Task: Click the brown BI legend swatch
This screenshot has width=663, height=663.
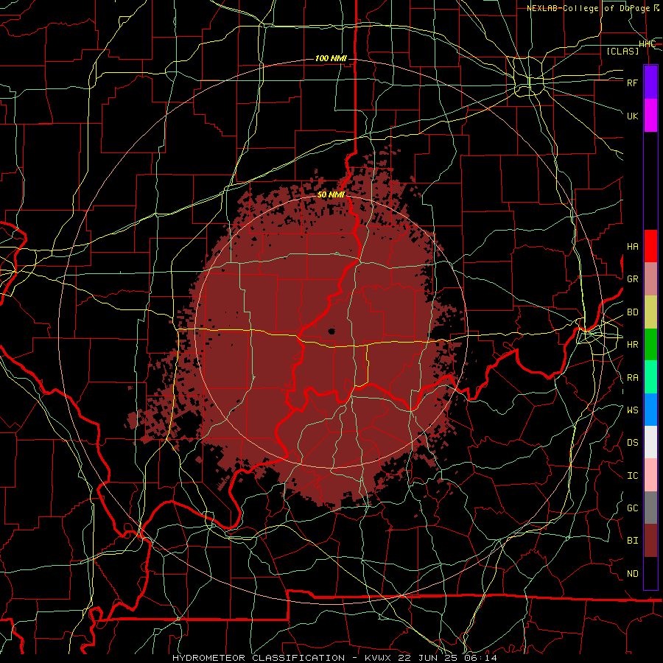Action: point(650,541)
